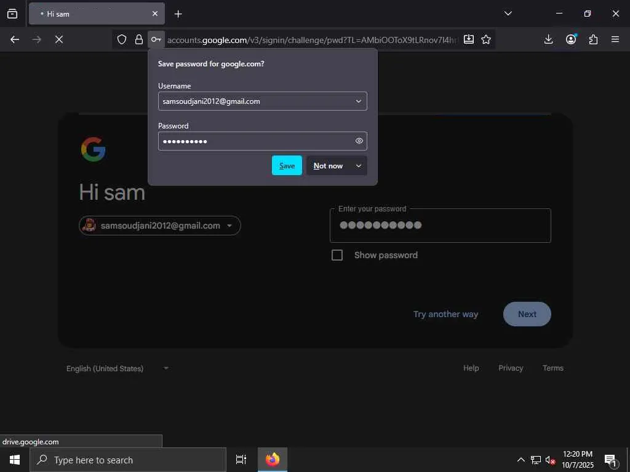Click the Password field in save dialog
Image resolution: width=630 pixels, height=472 pixels.
click(262, 141)
